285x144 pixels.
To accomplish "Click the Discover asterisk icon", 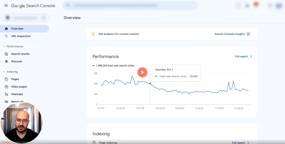I will pos(6,61).
